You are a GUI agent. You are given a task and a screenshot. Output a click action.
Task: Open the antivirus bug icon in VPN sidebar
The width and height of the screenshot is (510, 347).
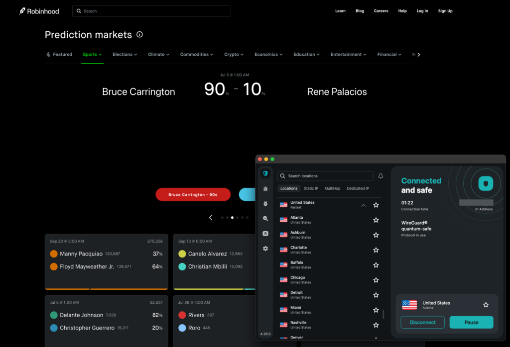tap(265, 203)
